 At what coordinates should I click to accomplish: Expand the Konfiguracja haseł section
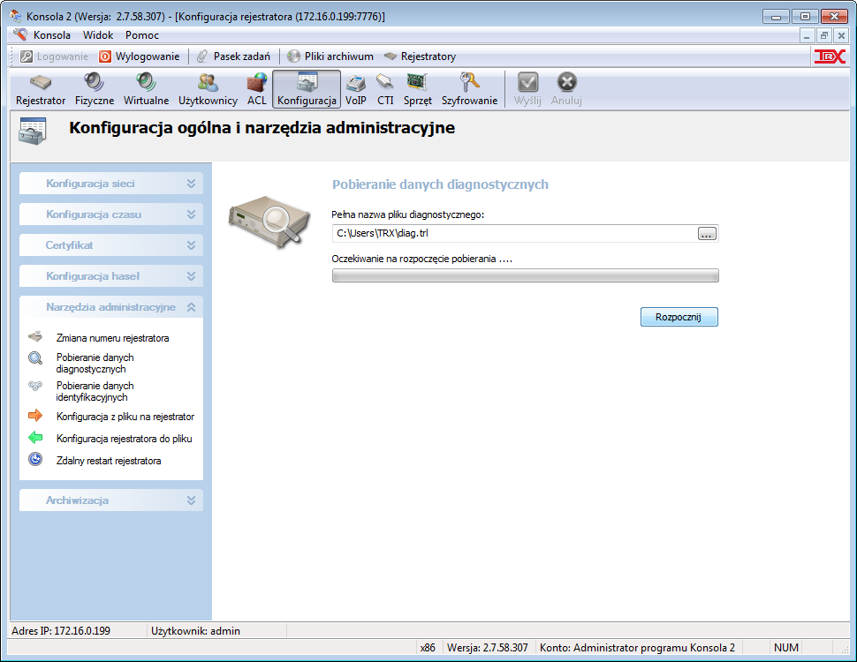click(x=111, y=275)
